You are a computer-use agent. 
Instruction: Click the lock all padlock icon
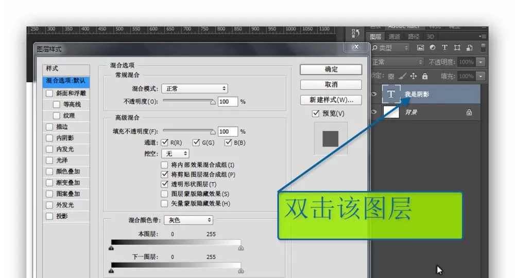pyautogui.click(x=425, y=76)
